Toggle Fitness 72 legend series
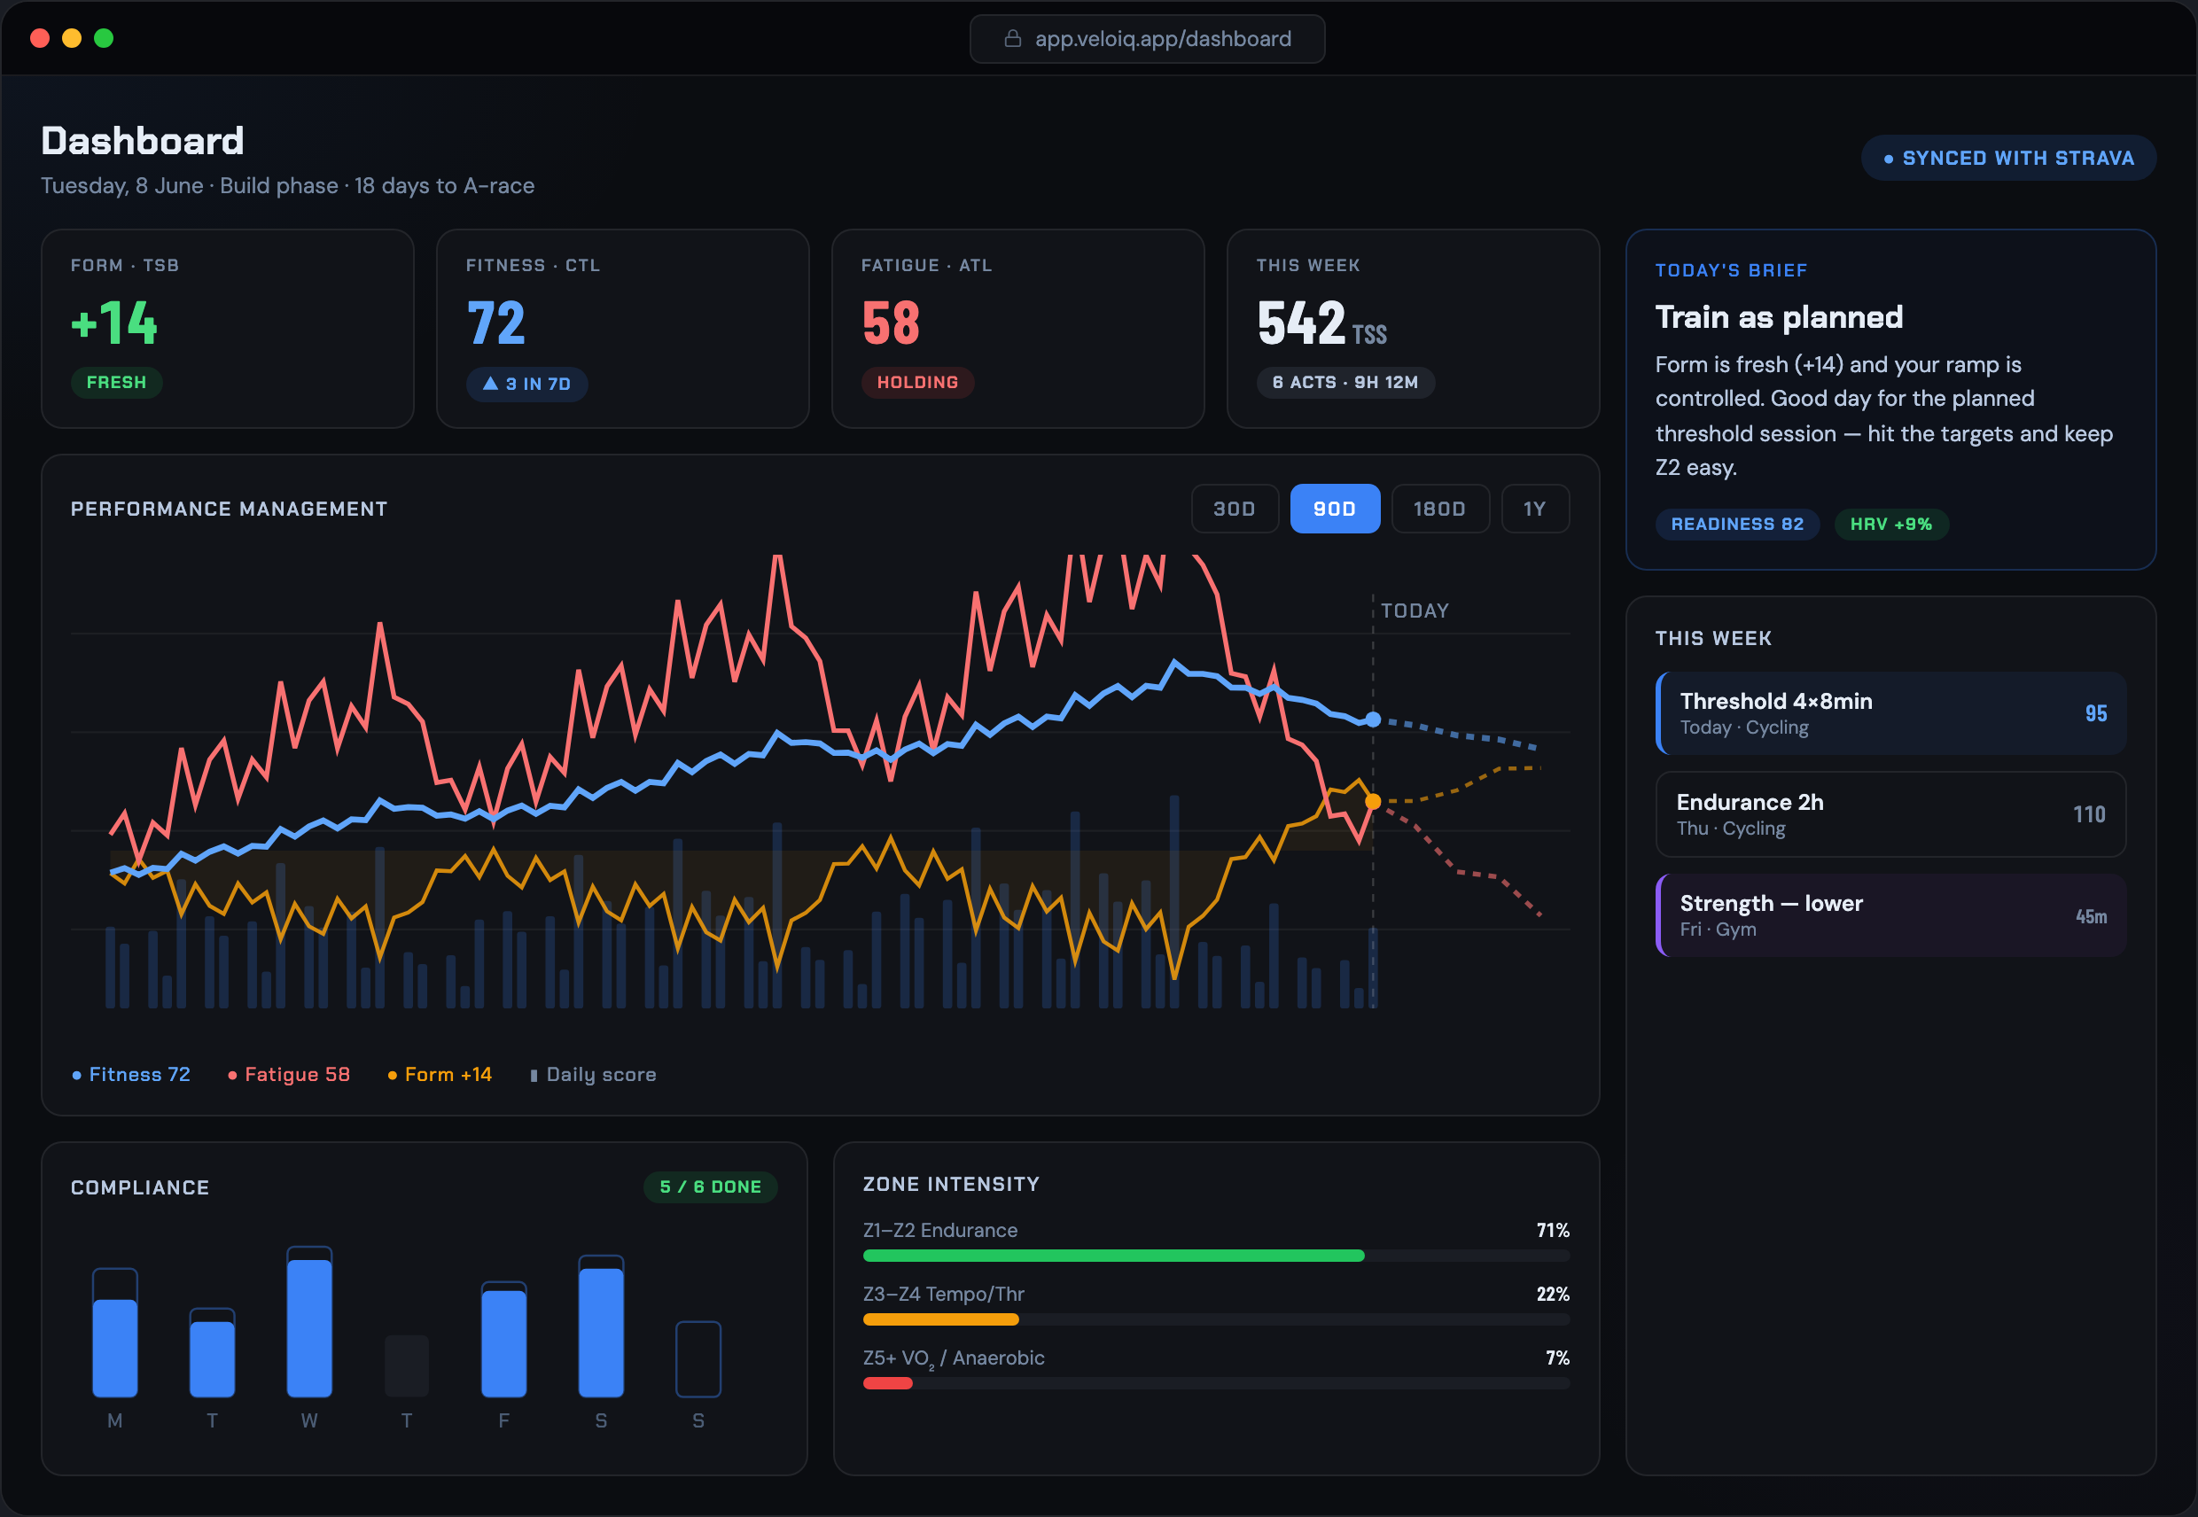This screenshot has width=2198, height=1517. [131, 1075]
